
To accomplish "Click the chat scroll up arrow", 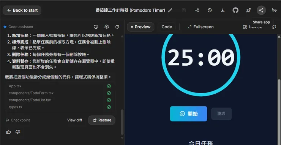I will click(x=122, y=36).
